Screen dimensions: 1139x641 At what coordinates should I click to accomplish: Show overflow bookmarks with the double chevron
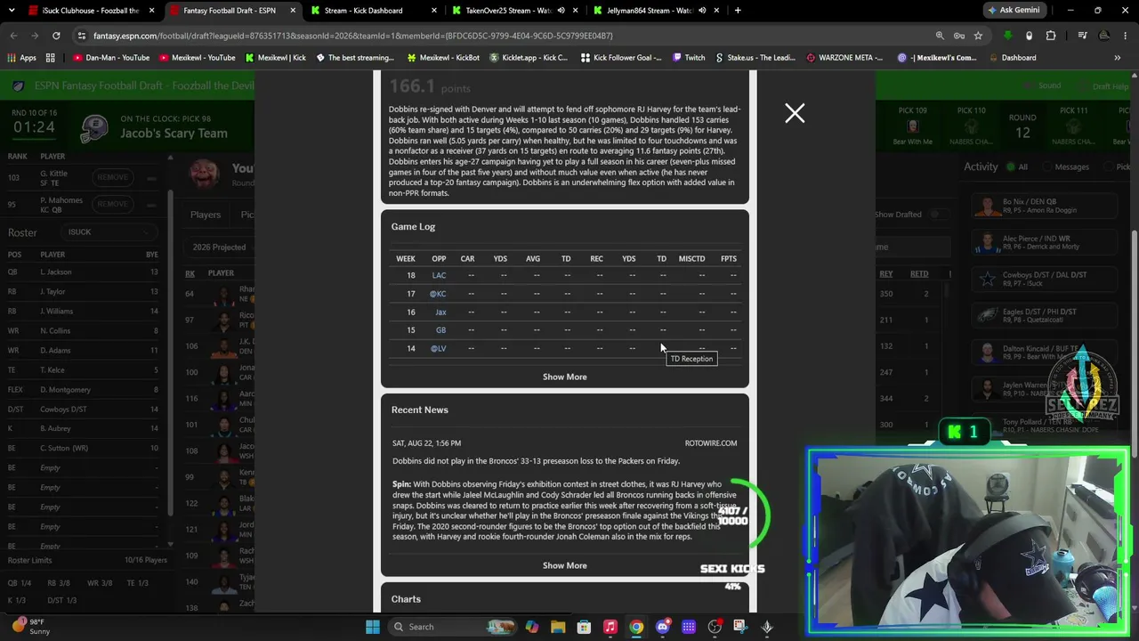coord(1118,58)
